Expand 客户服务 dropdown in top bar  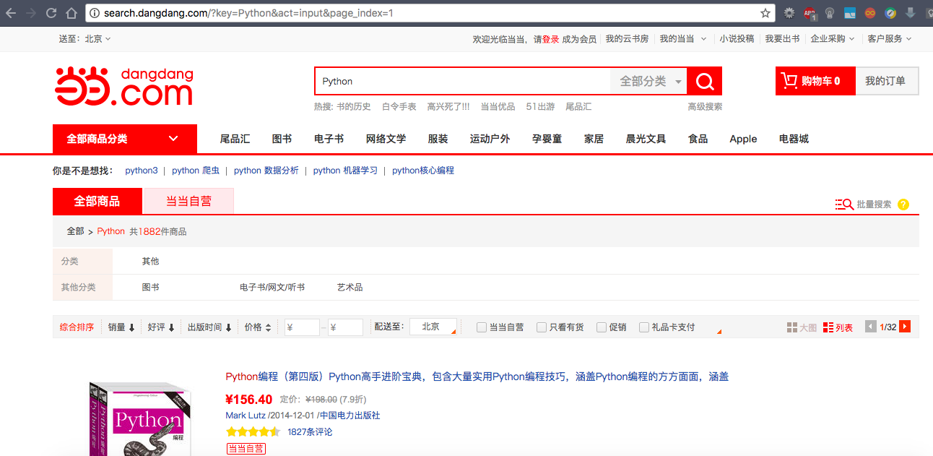[890, 39]
